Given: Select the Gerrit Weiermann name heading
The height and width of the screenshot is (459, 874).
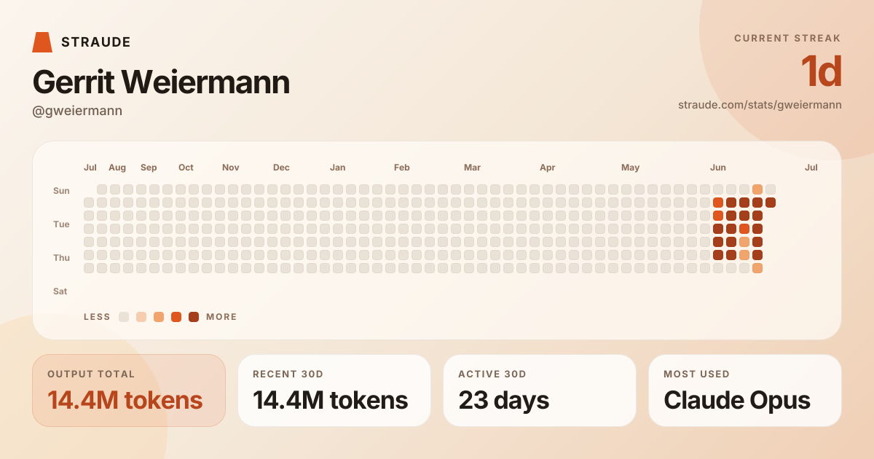Looking at the screenshot, I should point(161,82).
